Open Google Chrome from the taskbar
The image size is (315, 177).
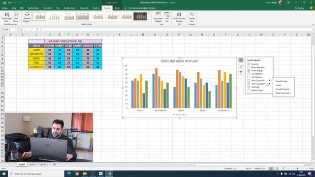(77, 174)
